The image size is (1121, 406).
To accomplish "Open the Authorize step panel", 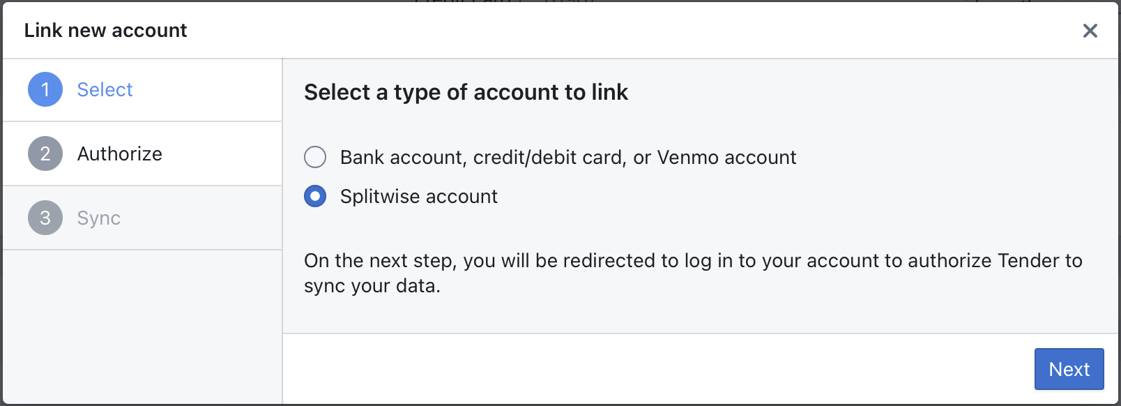I will click(119, 153).
